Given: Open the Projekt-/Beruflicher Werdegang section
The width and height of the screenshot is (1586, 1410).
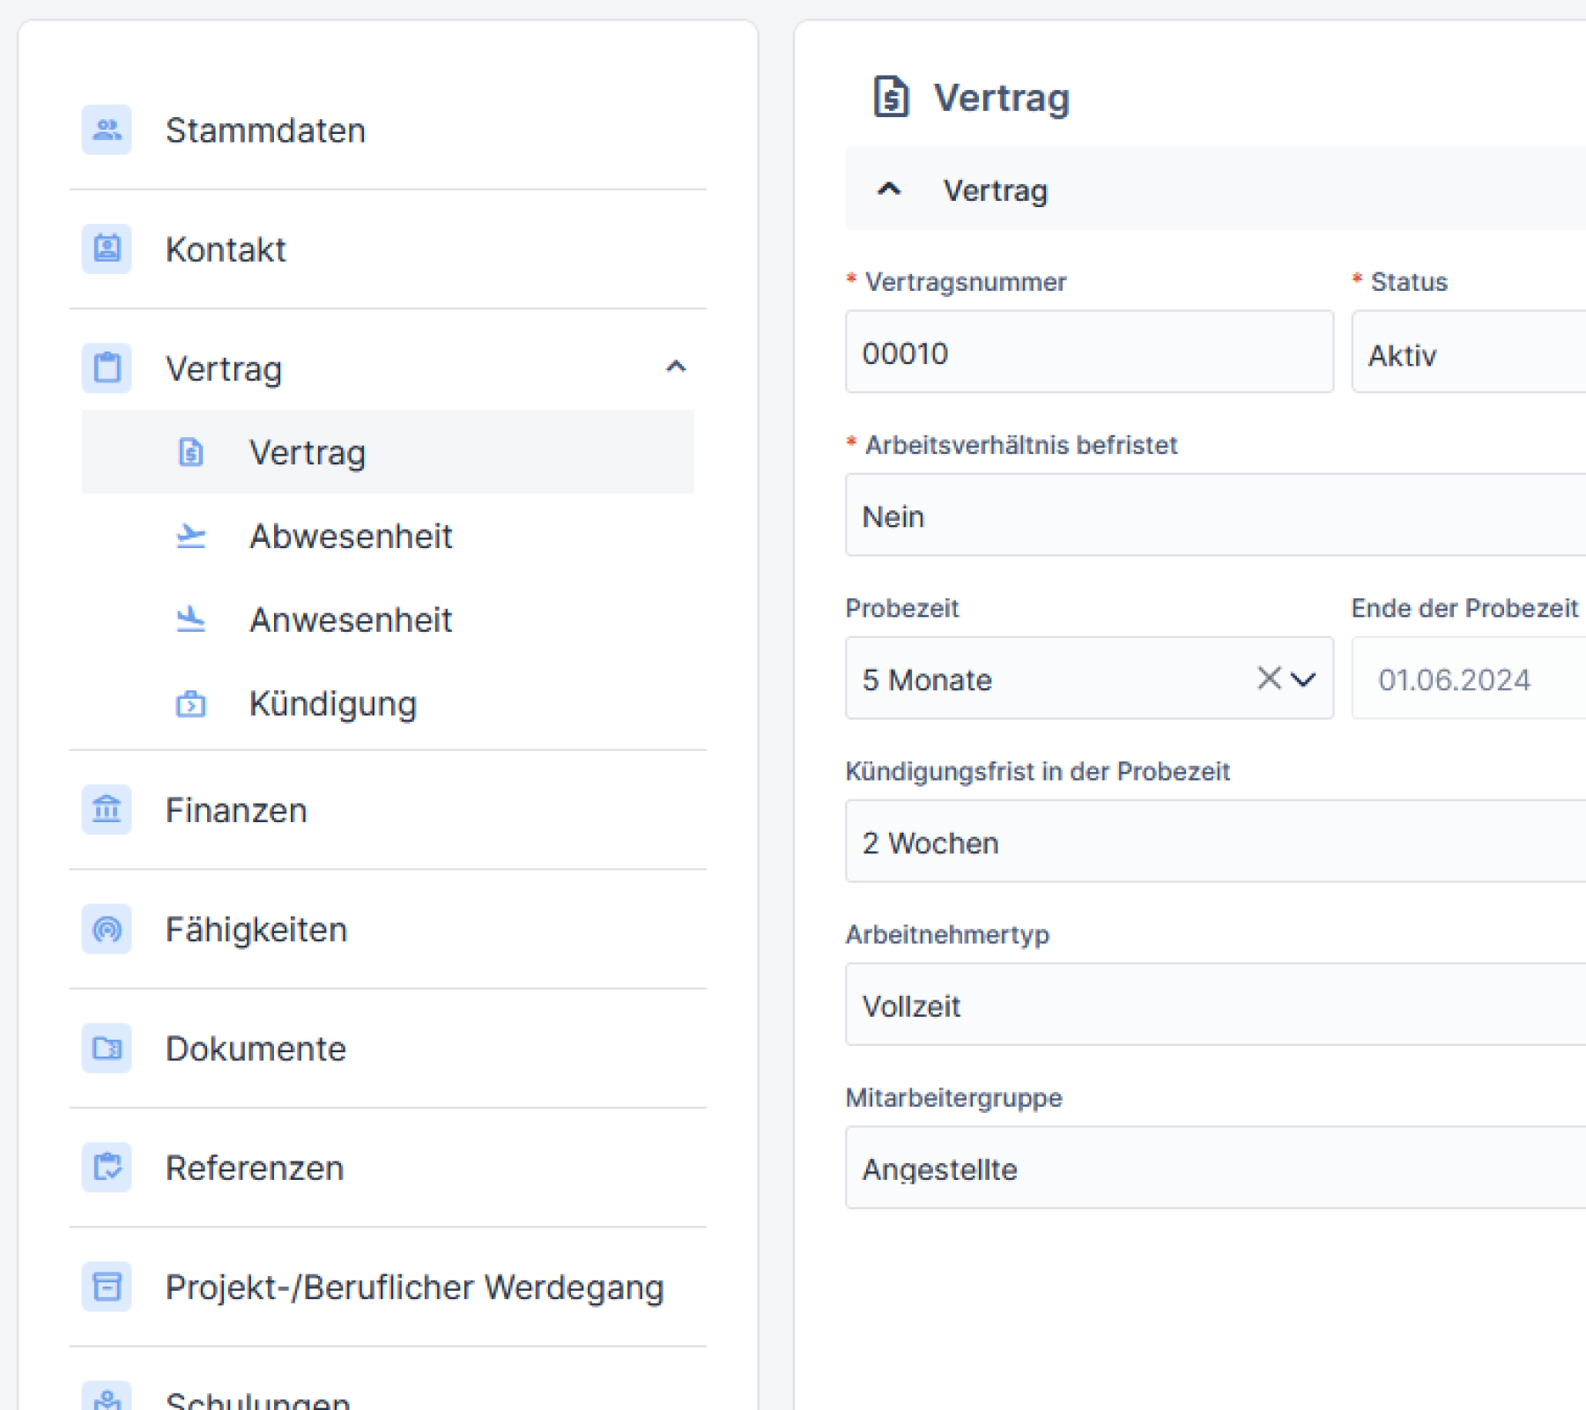Looking at the screenshot, I should click(x=414, y=1287).
